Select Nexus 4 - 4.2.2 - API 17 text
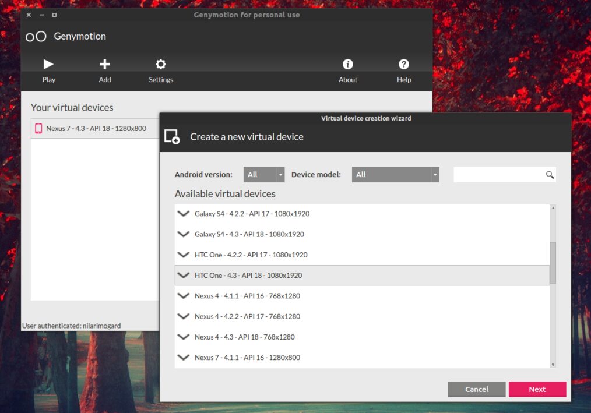The image size is (591, 413). (247, 316)
